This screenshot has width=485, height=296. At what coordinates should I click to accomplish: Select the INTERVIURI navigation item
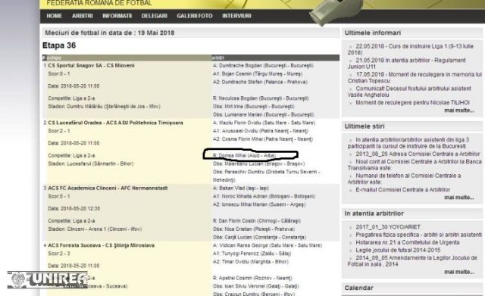[x=236, y=16]
